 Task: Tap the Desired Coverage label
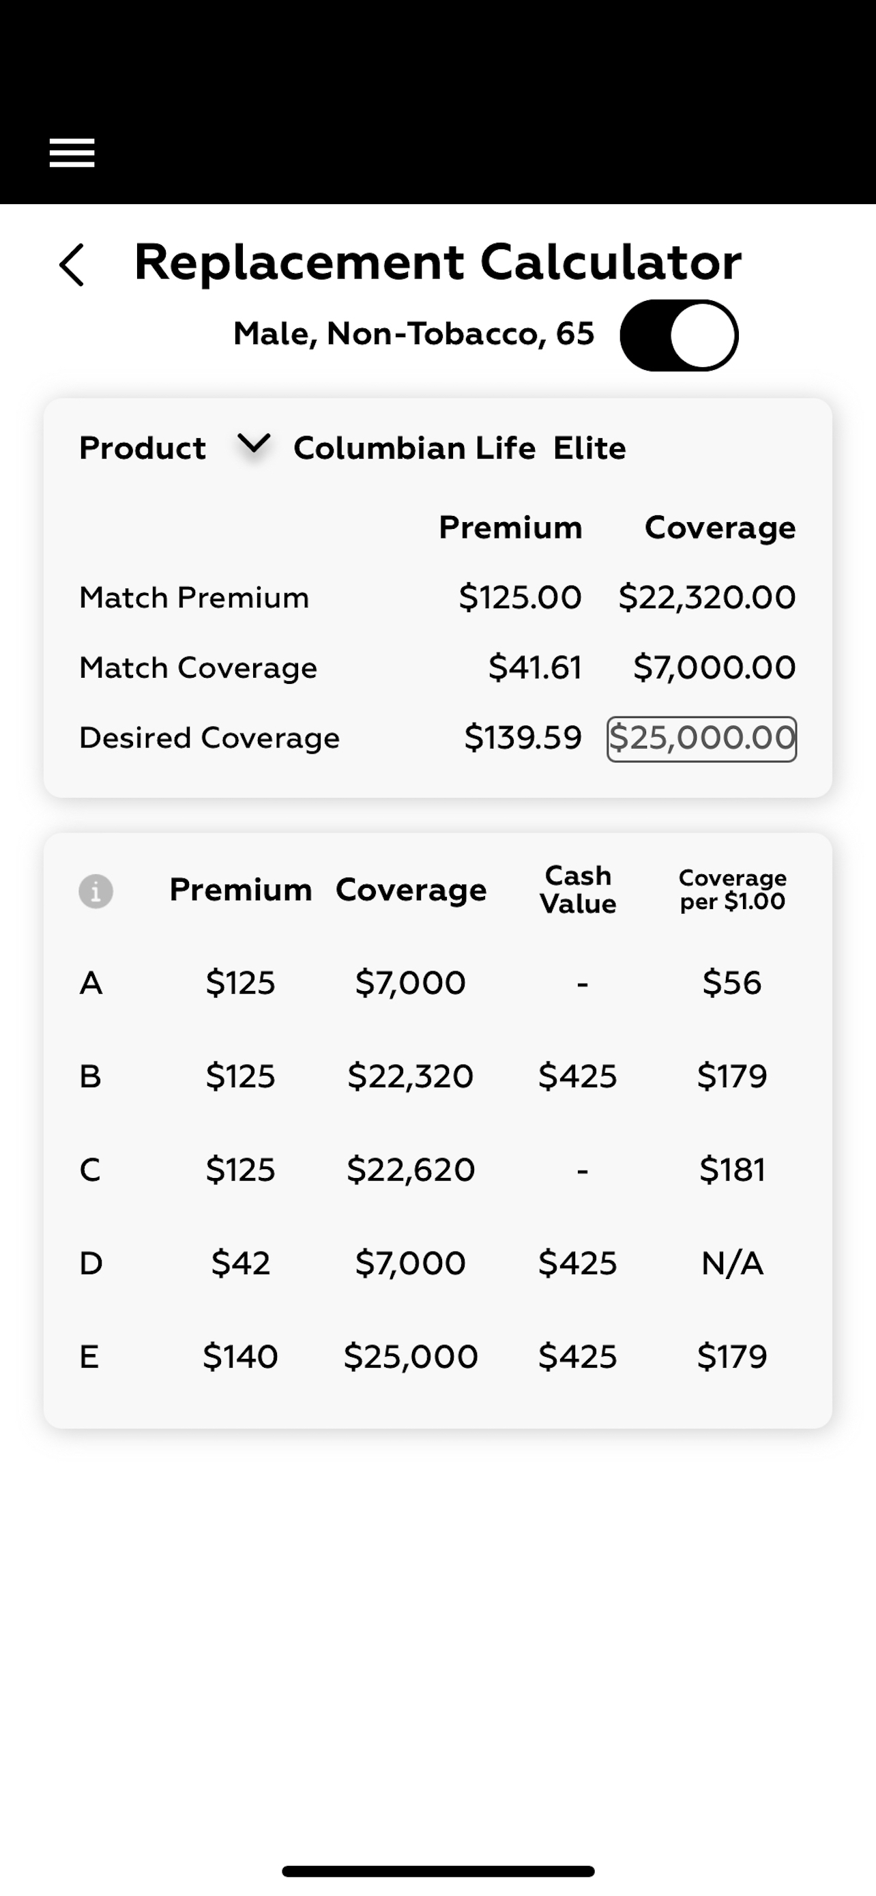click(209, 738)
